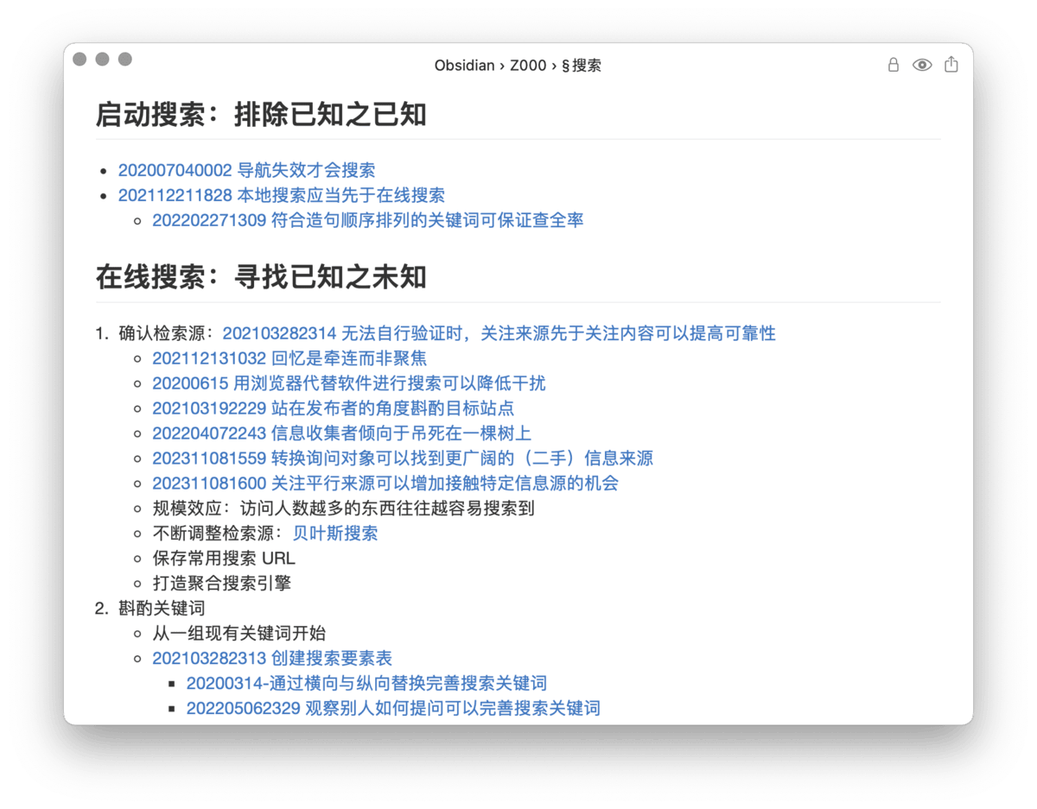This screenshot has height=809, width=1037.
Task: Click the text 规模效应 bullet line
Action: [344, 509]
